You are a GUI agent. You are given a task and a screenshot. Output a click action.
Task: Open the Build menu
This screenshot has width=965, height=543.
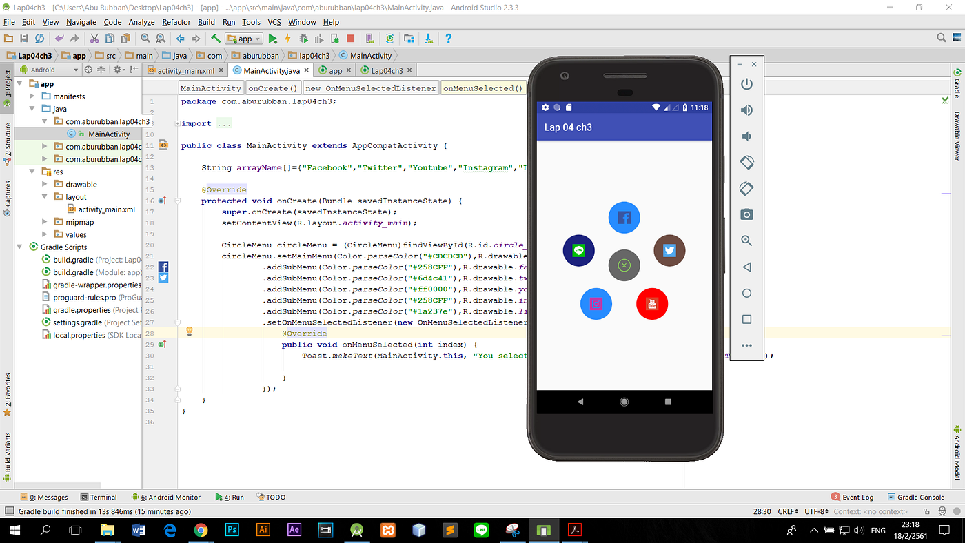point(206,22)
